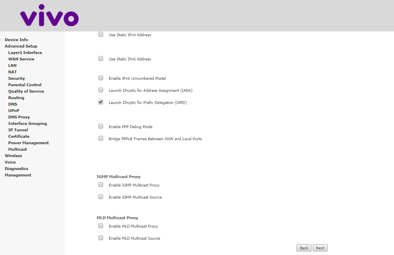Enable PPP Debug Mode checkbox
394x255 pixels.
101,126
